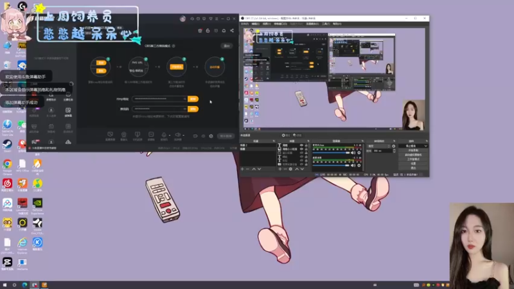Toggle lock of 视频采集设备 source in OBS

coord(306,164)
